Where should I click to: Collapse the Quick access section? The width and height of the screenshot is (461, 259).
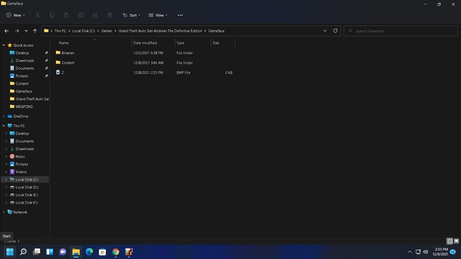click(4, 45)
